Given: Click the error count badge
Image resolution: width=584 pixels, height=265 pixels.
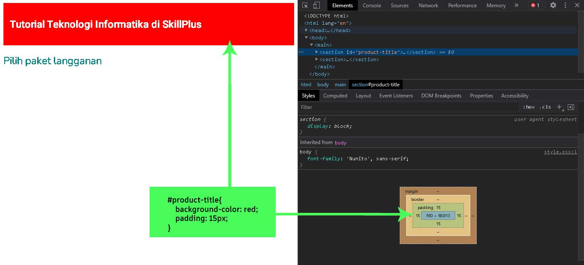Looking at the screenshot, I should click(535, 5).
